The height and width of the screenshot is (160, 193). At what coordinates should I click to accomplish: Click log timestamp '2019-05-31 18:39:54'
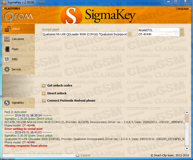point(28,115)
